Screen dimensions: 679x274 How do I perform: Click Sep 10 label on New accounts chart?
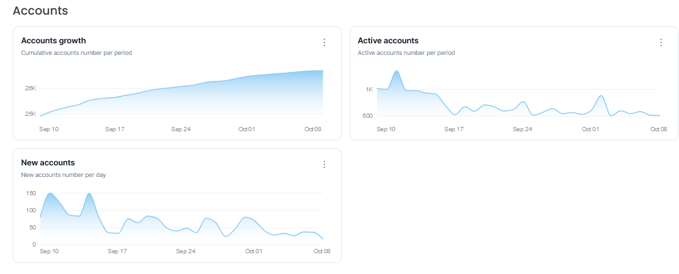(49, 251)
